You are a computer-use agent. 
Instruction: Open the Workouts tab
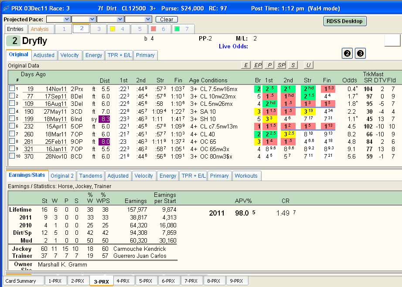246,176
